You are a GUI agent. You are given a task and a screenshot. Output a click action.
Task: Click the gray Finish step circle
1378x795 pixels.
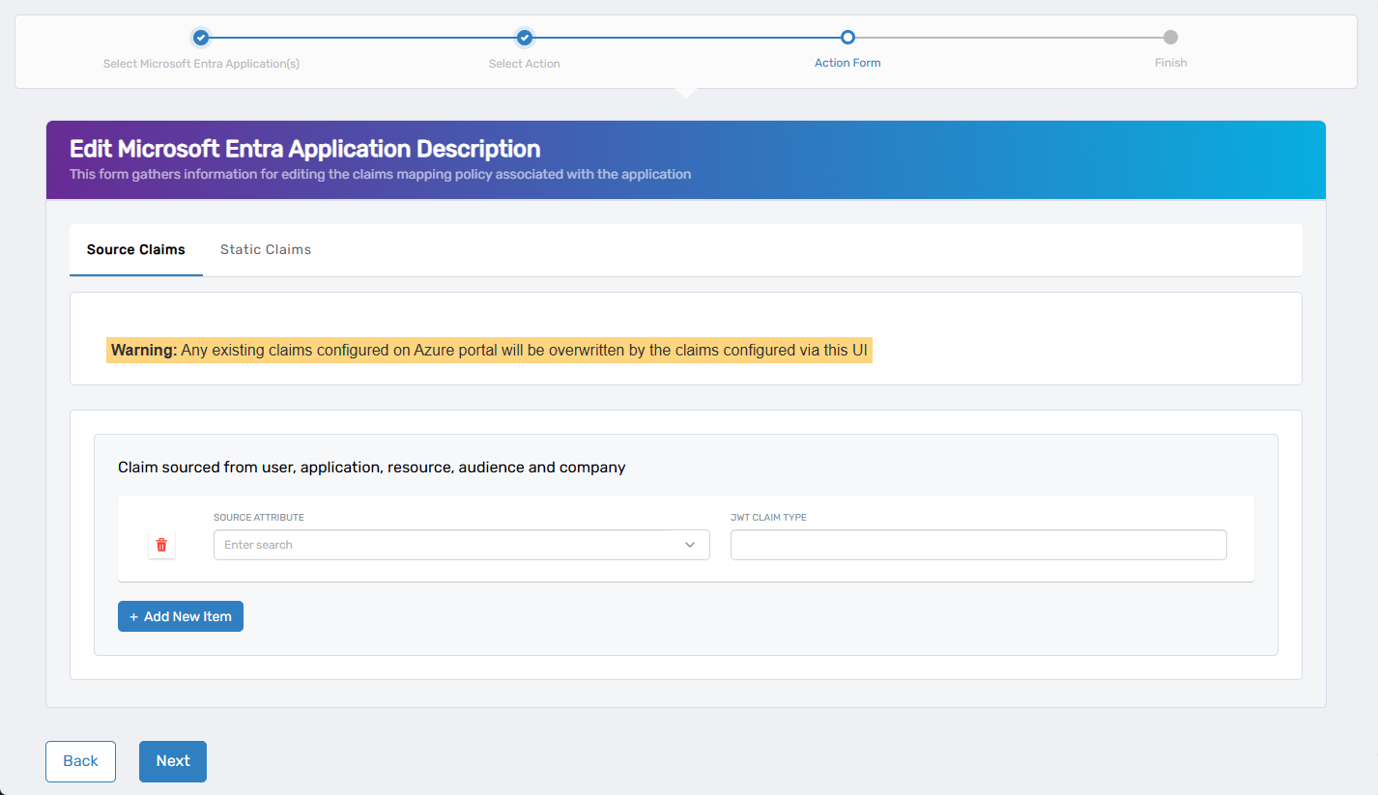1170,38
